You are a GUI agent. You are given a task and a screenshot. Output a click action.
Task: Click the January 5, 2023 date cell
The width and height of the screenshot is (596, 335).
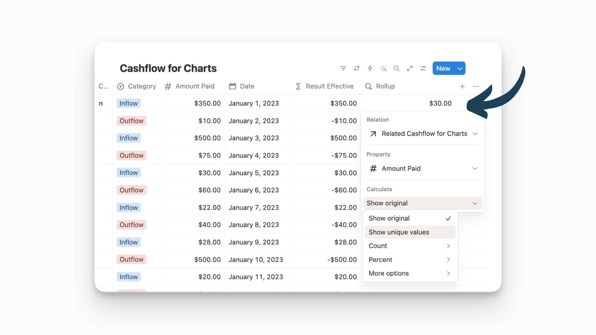click(257, 173)
